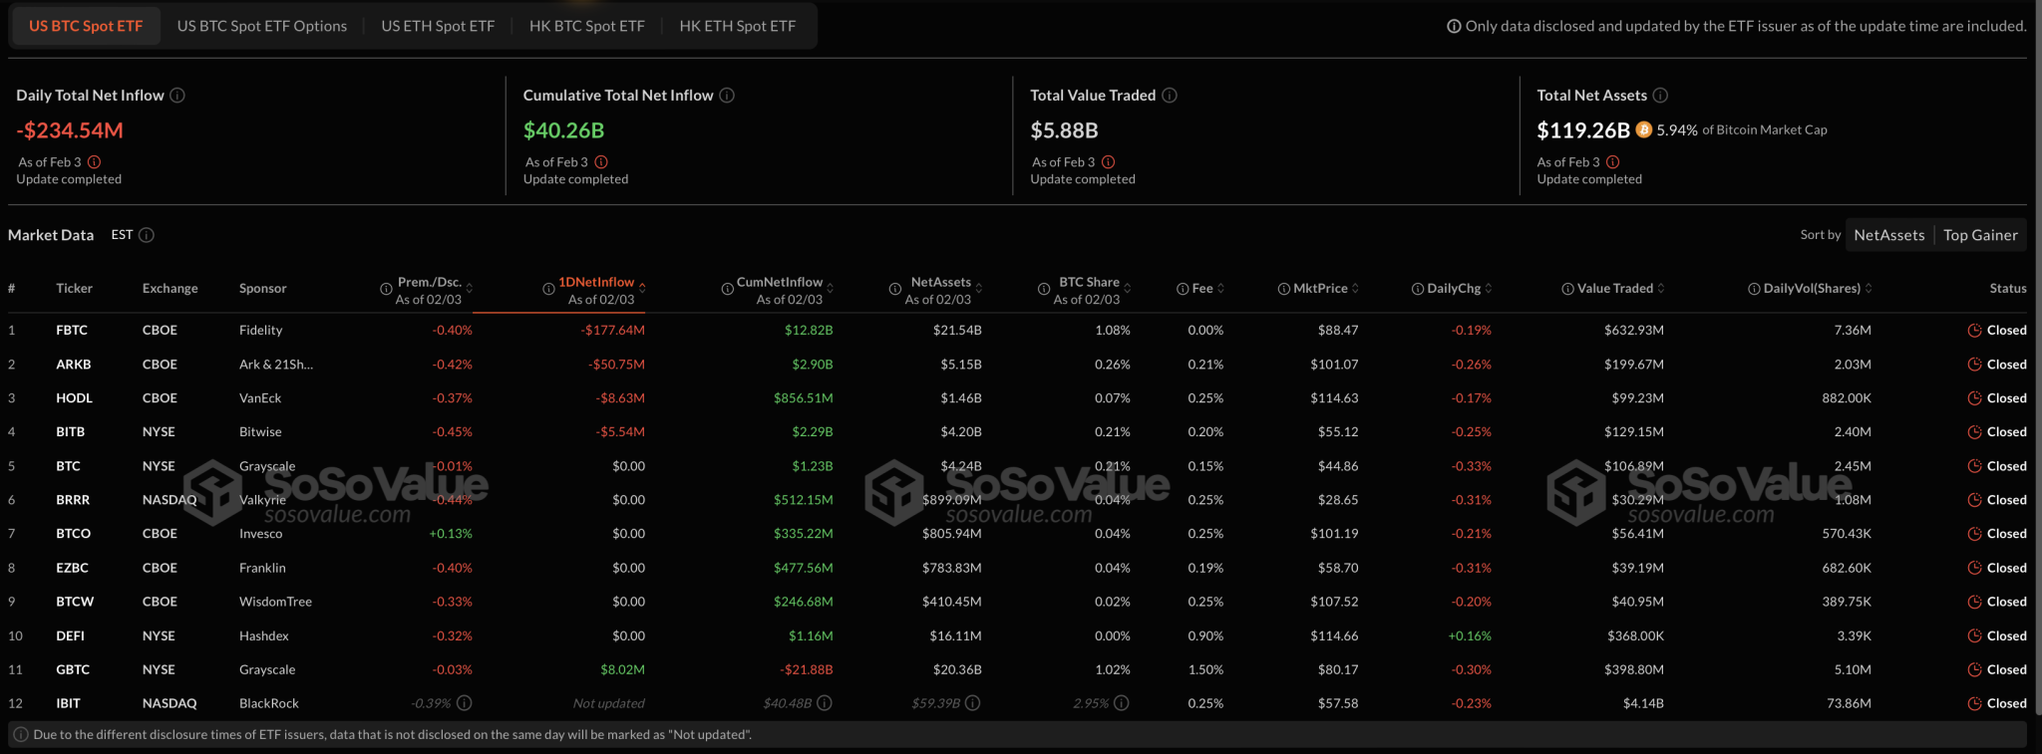Click the info icon before Prem./Dsc. header

tap(386, 289)
